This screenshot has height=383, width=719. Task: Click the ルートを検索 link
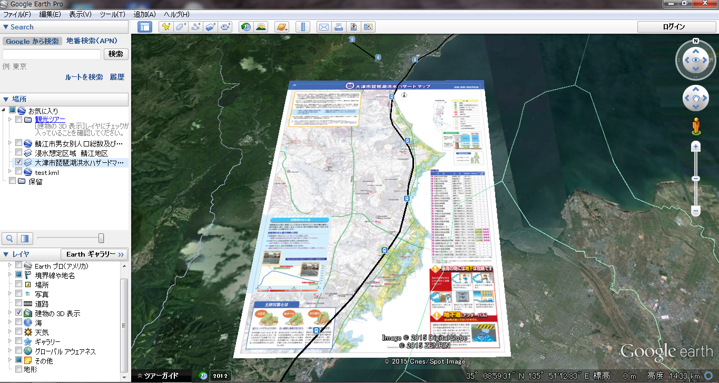(x=84, y=77)
